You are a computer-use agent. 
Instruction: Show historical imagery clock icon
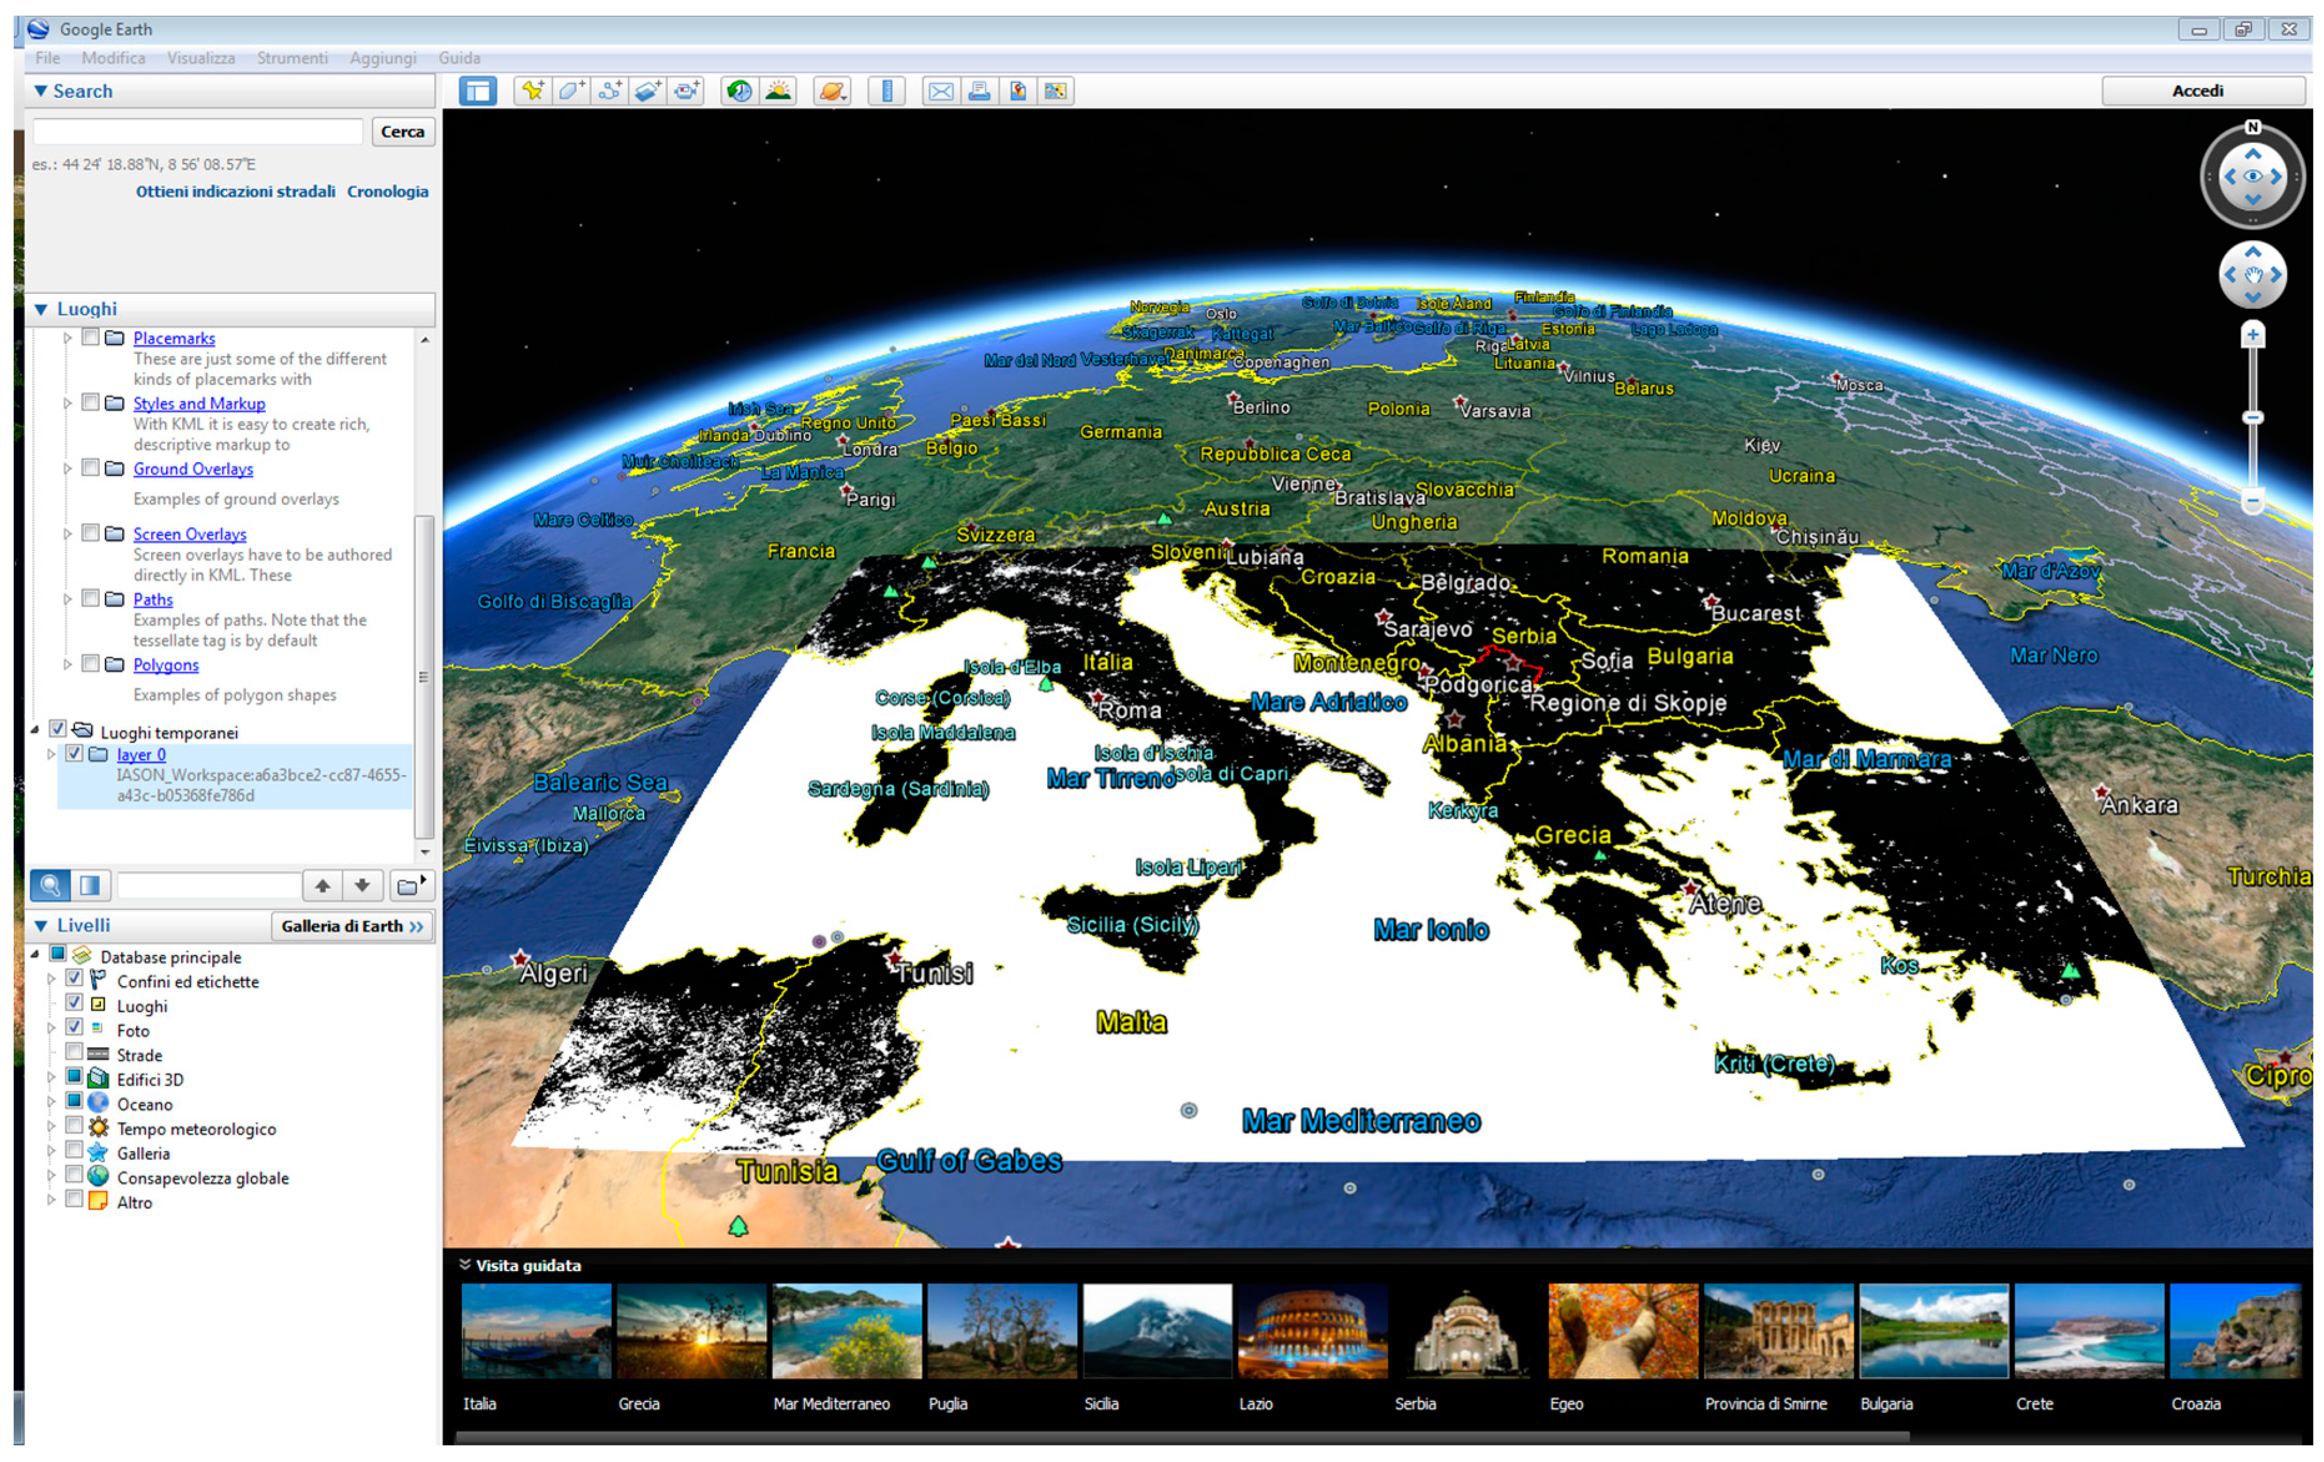[740, 90]
